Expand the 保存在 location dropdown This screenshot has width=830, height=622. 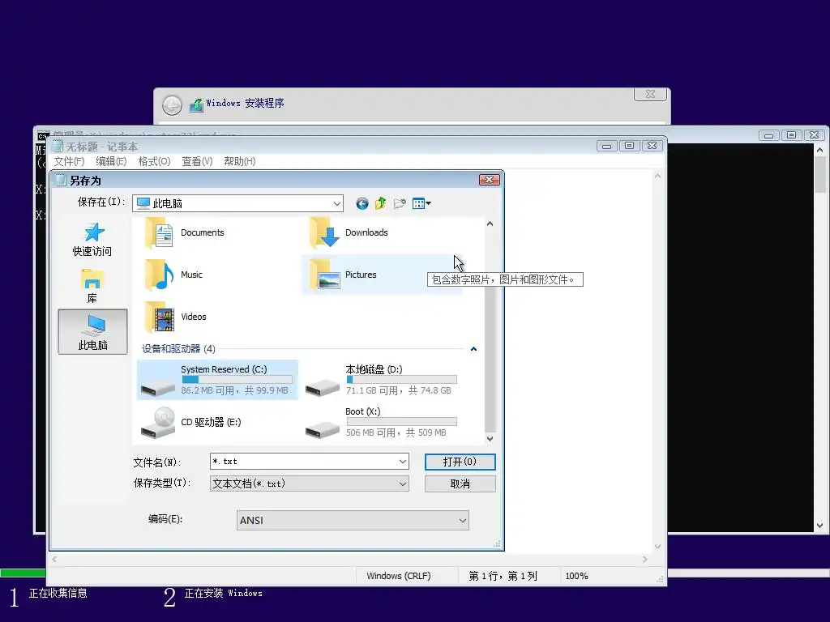pos(336,203)
